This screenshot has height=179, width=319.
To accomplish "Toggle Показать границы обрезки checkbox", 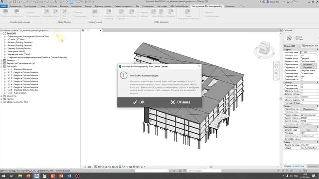I will pos(302,89).
